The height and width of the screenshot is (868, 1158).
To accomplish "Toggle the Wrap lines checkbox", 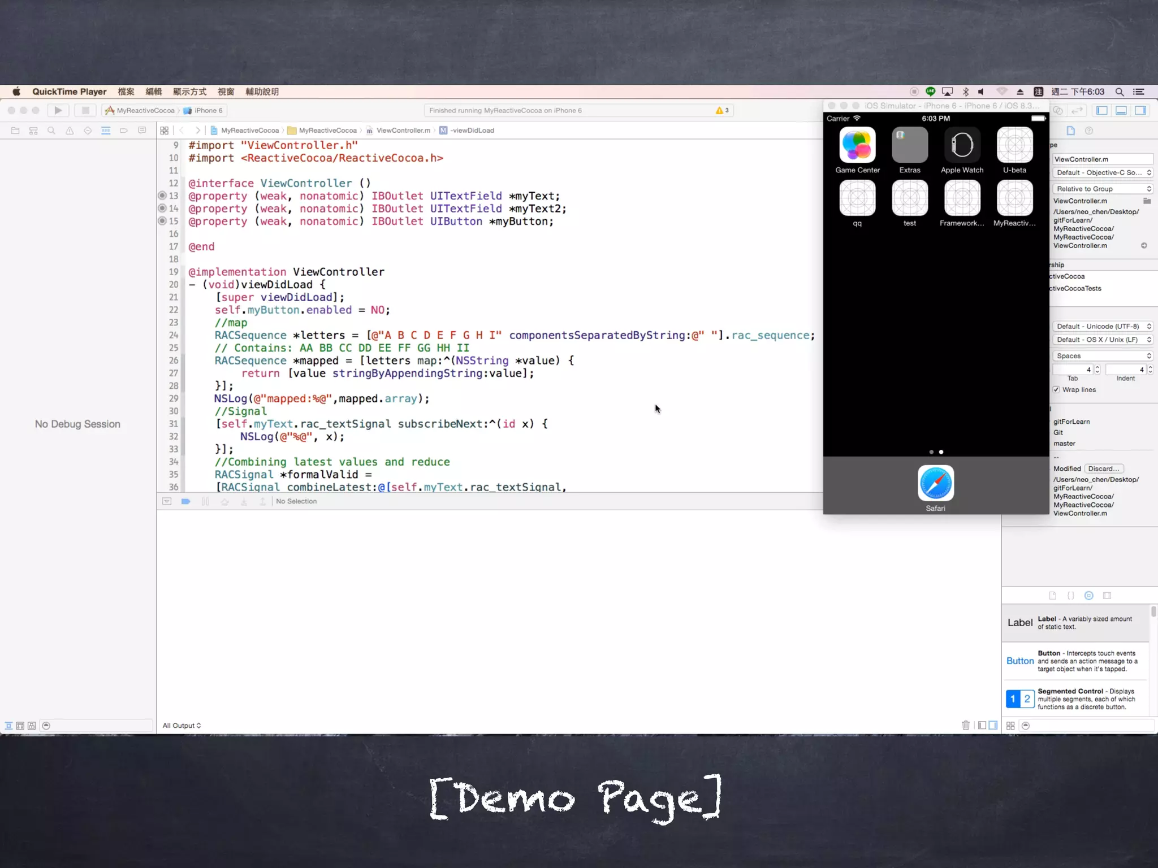I will 1056,389.
